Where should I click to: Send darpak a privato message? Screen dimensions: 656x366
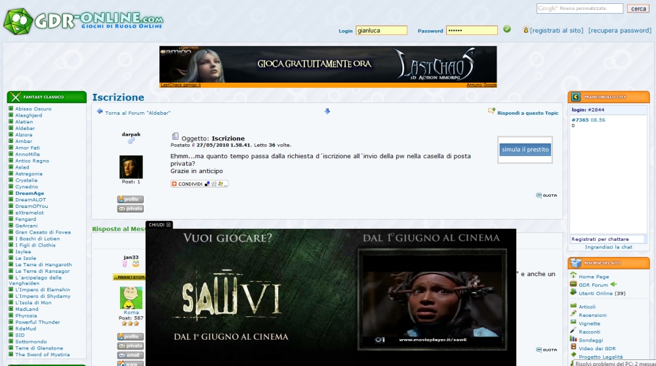tap(130, 209)
